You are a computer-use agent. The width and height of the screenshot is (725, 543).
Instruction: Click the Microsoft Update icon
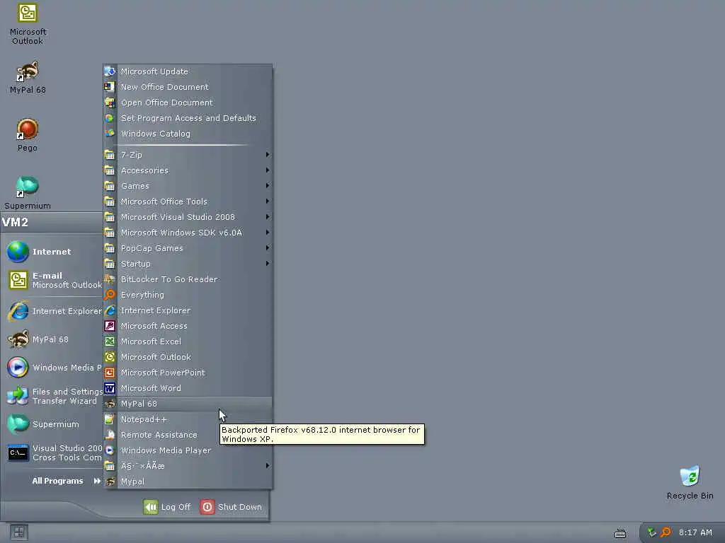(x=110, y=71)
